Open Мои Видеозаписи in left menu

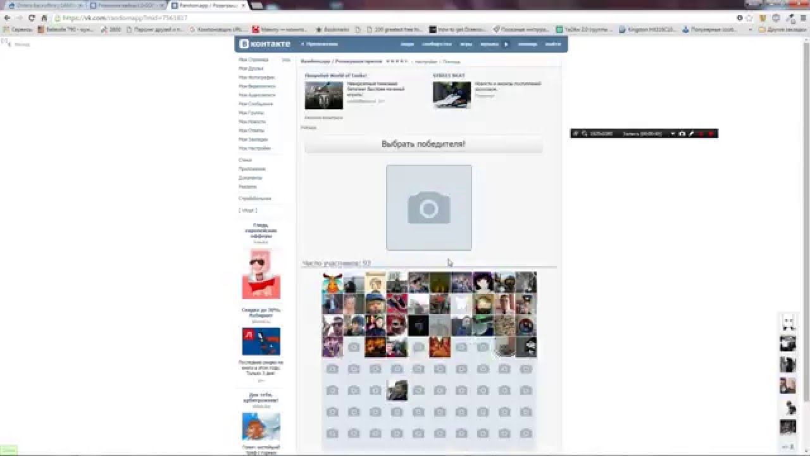[257, 86]
